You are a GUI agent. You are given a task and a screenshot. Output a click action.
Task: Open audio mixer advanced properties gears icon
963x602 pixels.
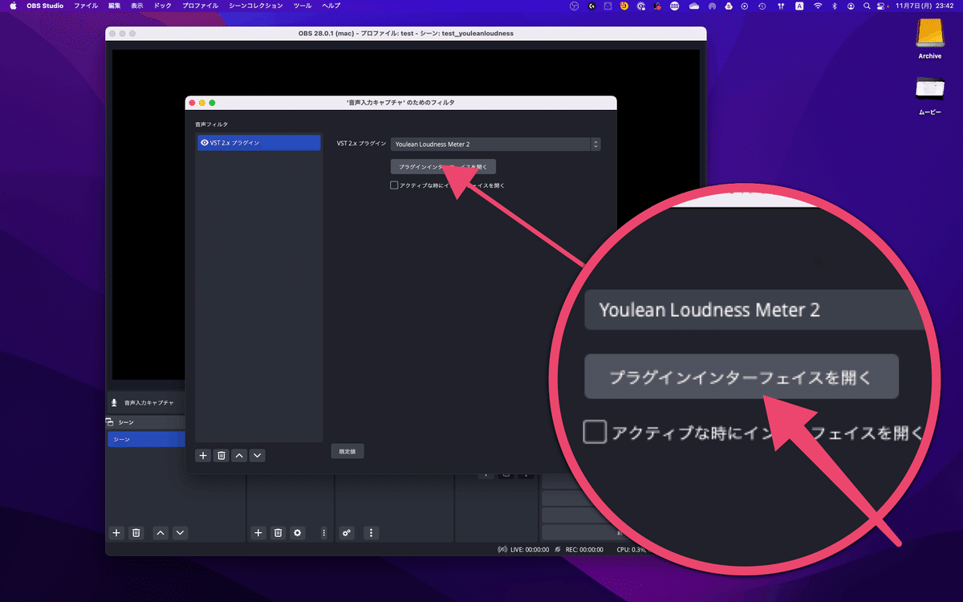347,532
